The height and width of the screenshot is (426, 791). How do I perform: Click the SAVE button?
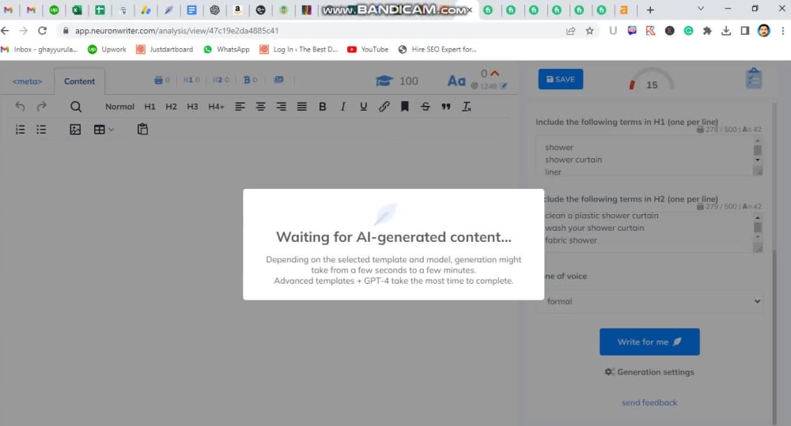click(561, 79)
